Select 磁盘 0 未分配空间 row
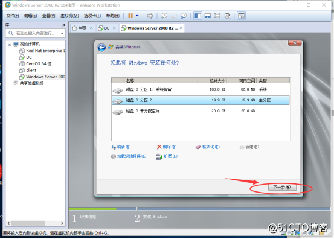Viewport: 334px width, 239px height. 201,111
